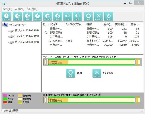Click the C:Windows segment in the lower before-change bar
The width and height of the screenshot is (145, 114).
[92, 100]
